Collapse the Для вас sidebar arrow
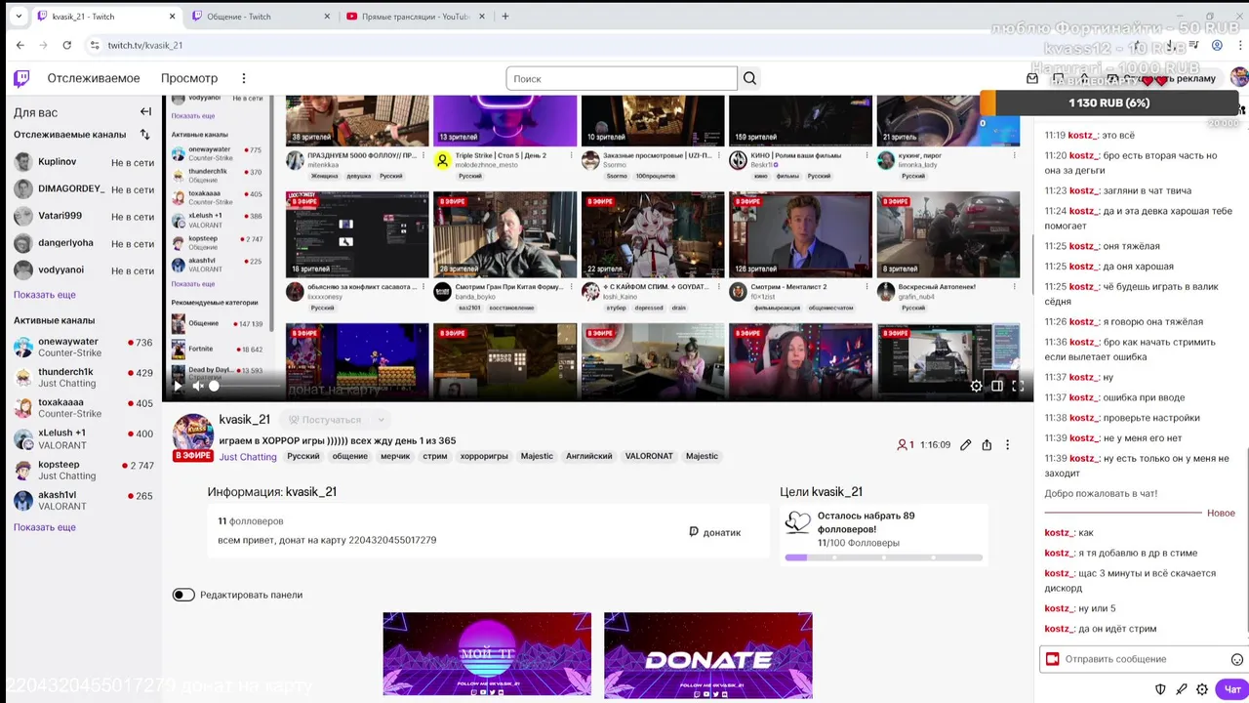This screenshot has width=1249, height=703. (x=145, y=111)
